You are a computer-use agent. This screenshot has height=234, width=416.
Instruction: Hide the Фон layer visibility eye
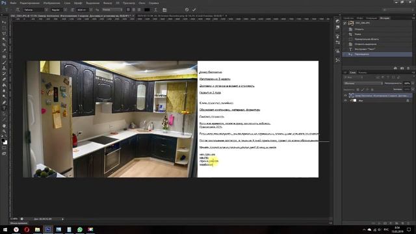pyautogui.click(x=345, y=101)
